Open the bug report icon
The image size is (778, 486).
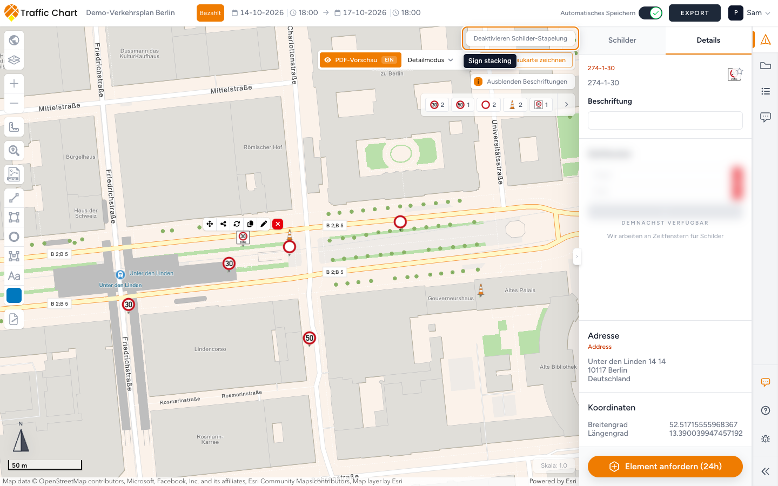(x=766, y=439)
